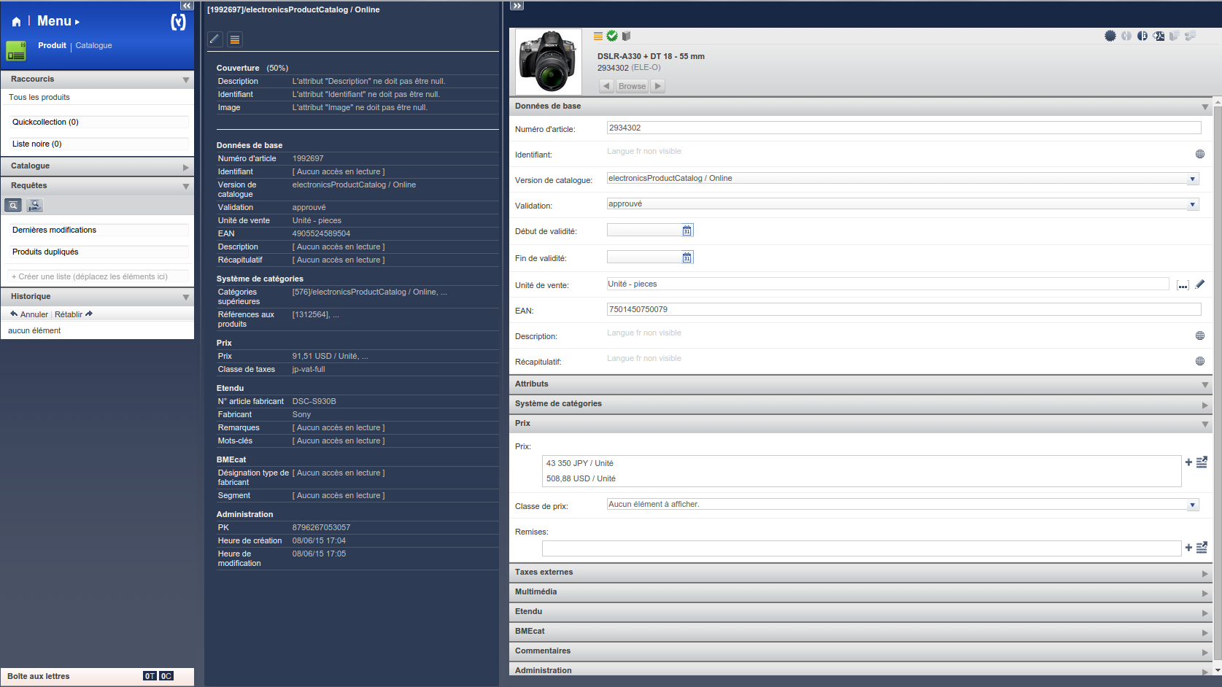The image size is (1222, 687).
Task: Click the gray copy pages icon
Action: coord(1175,36)
